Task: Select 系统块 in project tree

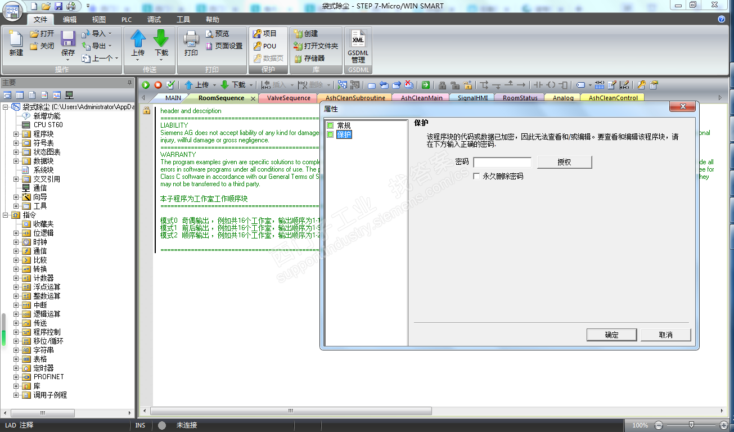Action: (43, 170)
